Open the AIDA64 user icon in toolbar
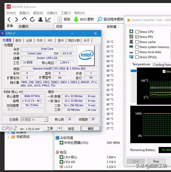The height and width of the screenshot is (172, 171). tap(40, 19)
